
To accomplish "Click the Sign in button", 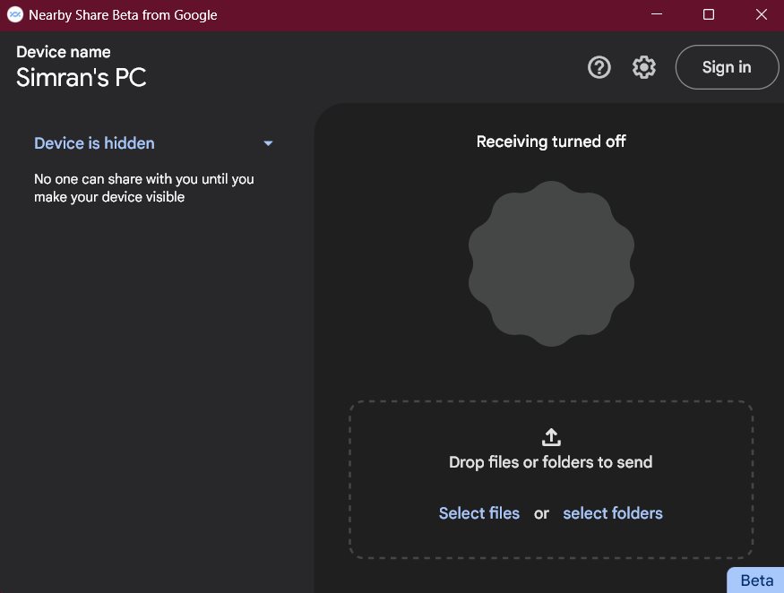I will 727,67.
